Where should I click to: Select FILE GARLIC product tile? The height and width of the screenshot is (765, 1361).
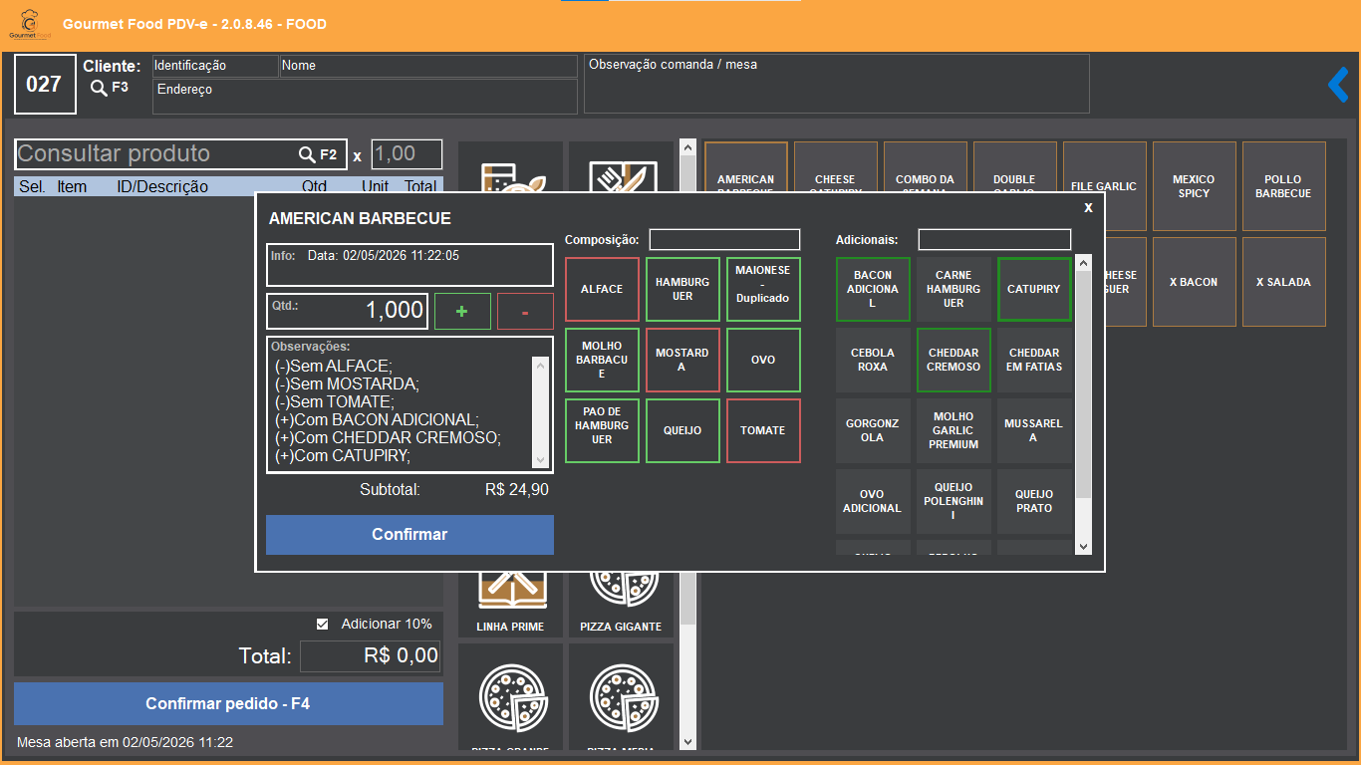(x=1104, y=186)
